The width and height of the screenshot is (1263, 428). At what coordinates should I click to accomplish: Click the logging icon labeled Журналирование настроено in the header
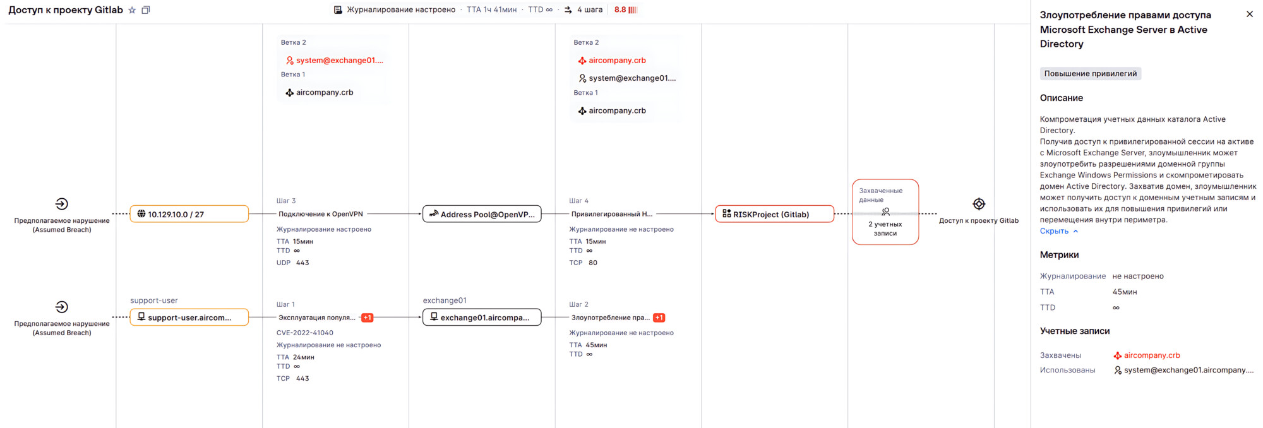coord(338,10)
